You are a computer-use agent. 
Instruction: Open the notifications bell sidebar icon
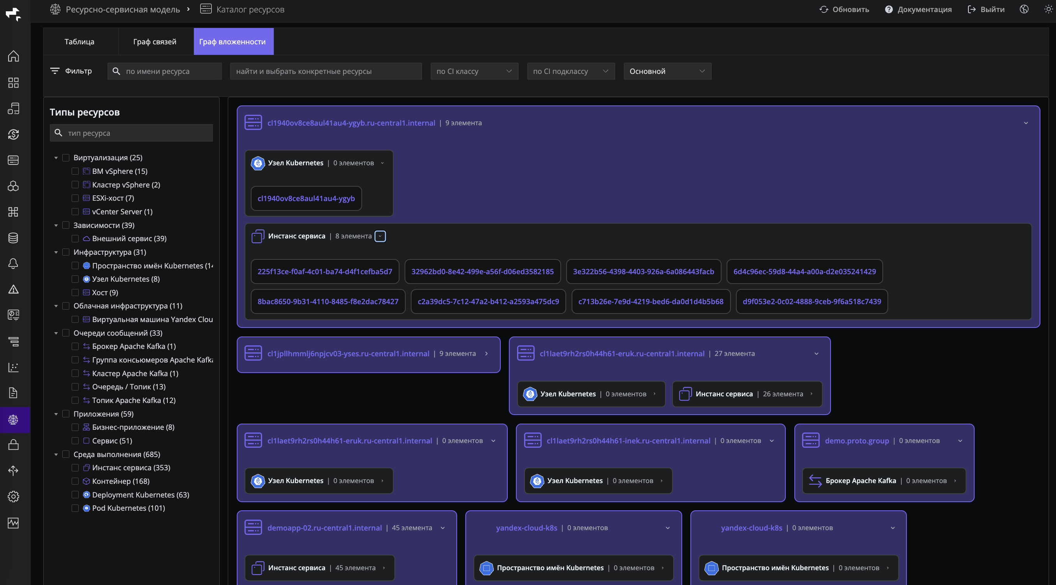[14, 264]
